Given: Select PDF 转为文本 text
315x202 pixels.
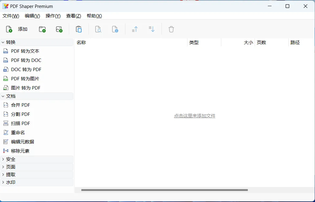Looking at the screenshot, I should pyautogui.click(x=25, y=51).
